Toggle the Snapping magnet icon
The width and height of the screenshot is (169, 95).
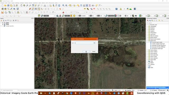tap(63, 12)
